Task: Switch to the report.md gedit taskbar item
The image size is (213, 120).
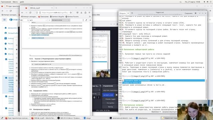Action: pos(169,118)
